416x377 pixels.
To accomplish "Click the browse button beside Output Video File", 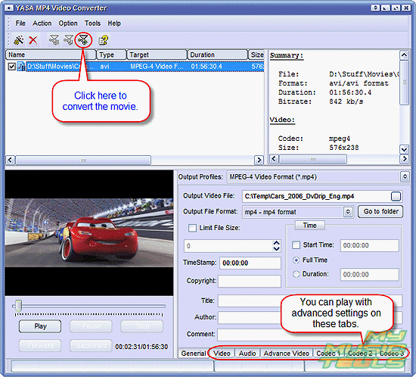I will pos(396,196).
